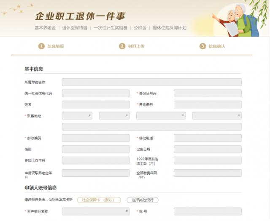The height and width of the screenshot is (221, 270).
Task: Click the elderly couple illustration
Action: [x=235, y=19]
